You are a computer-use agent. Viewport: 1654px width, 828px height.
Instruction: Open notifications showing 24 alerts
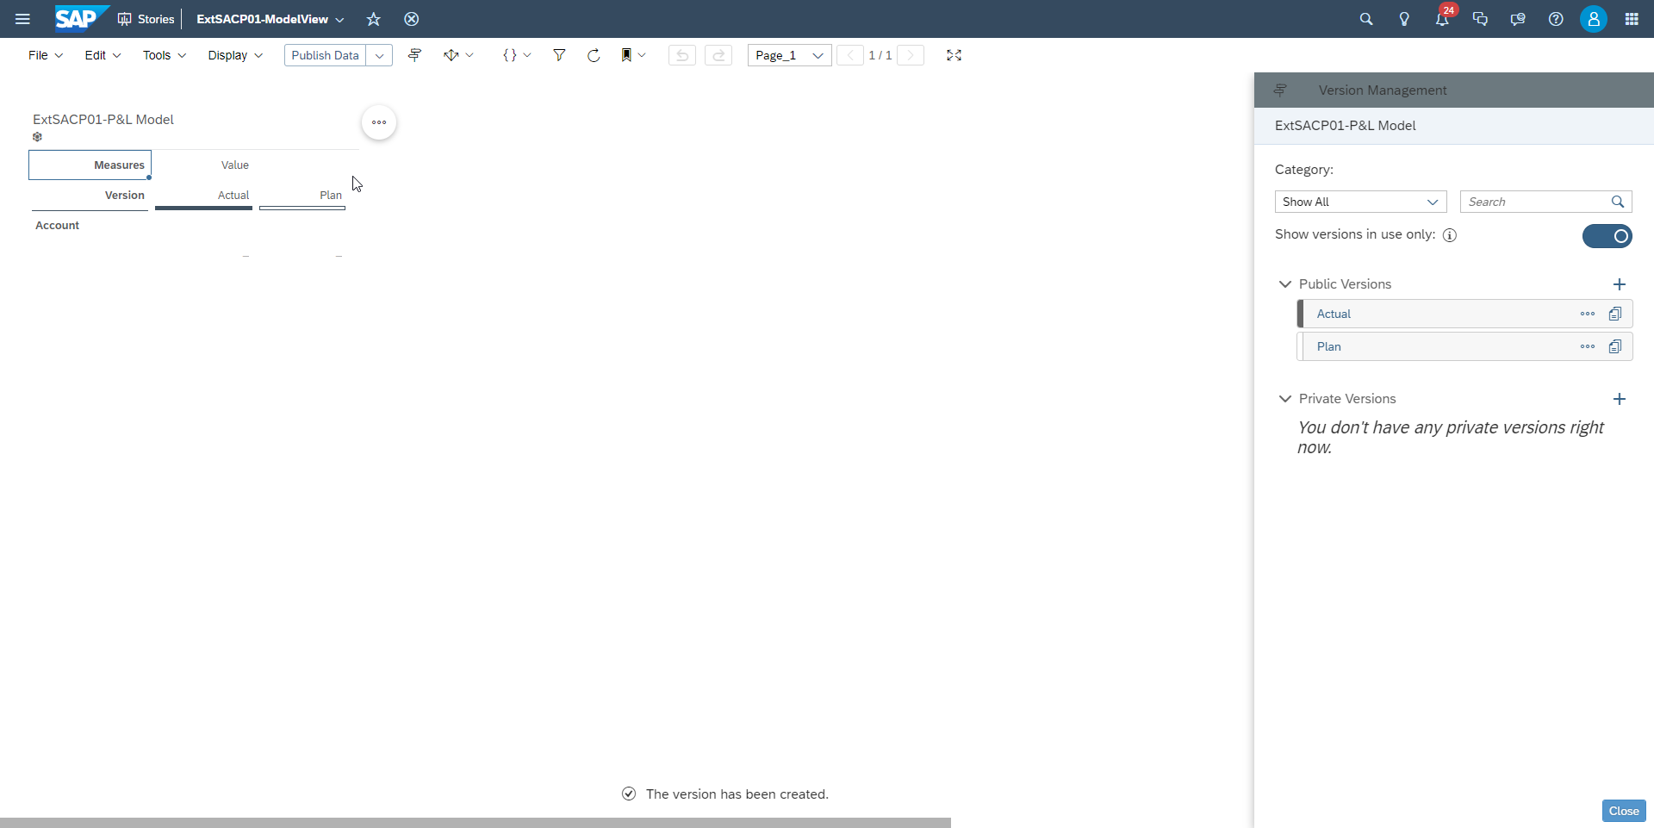click(x=1442, y=19)
